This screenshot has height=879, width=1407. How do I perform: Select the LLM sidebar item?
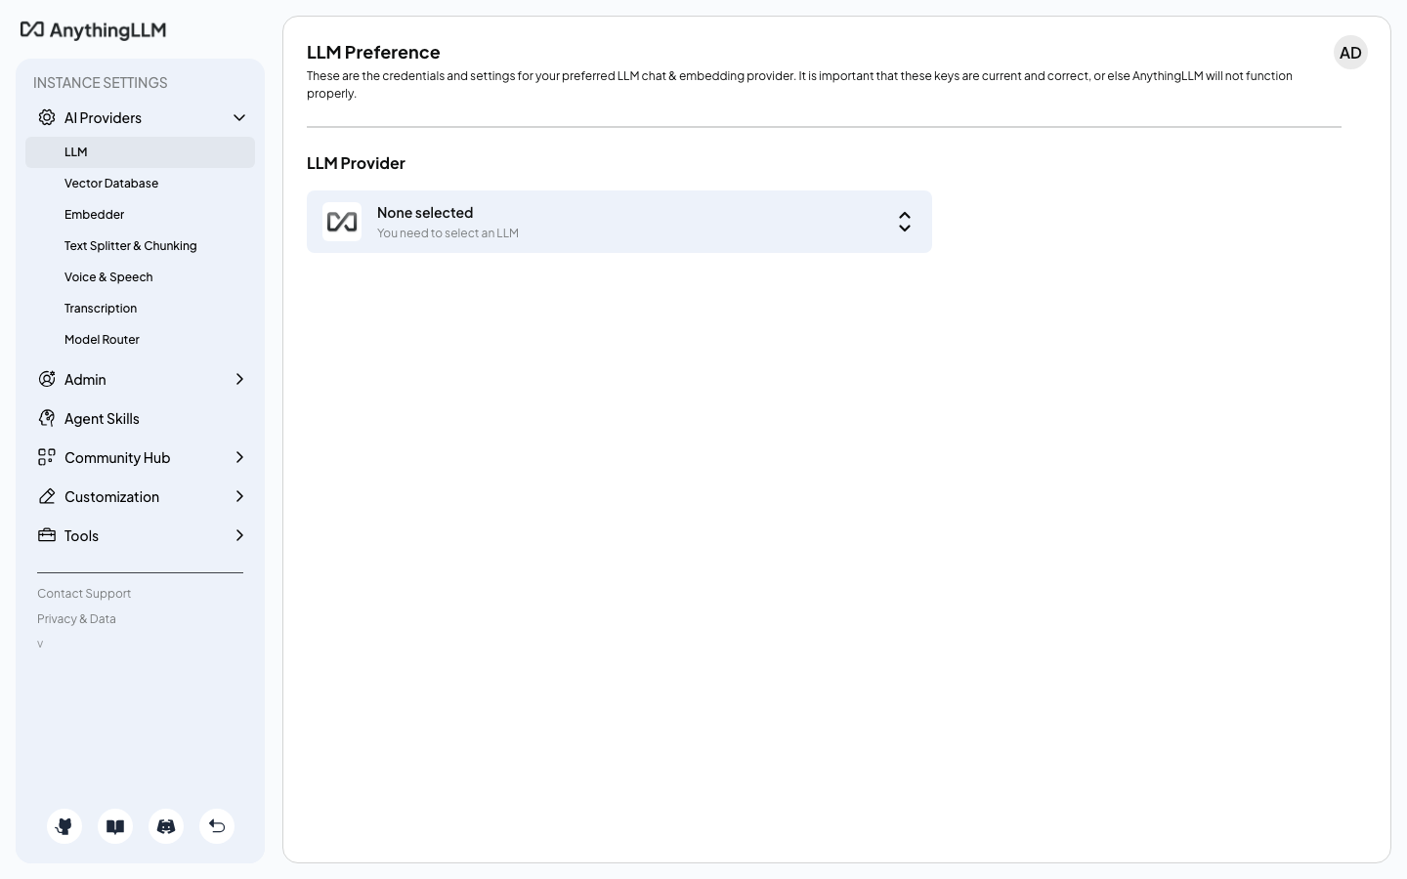(x=140, y=152)
